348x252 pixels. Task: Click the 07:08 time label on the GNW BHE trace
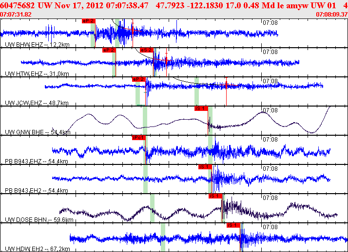click(270, 110)
